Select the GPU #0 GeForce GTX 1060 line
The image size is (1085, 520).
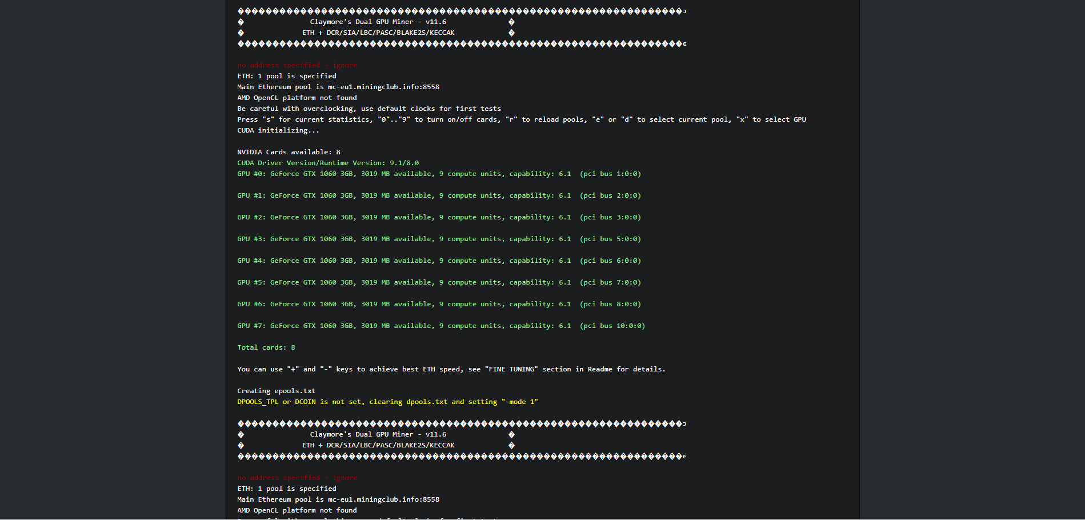click(x=439, y=174)
